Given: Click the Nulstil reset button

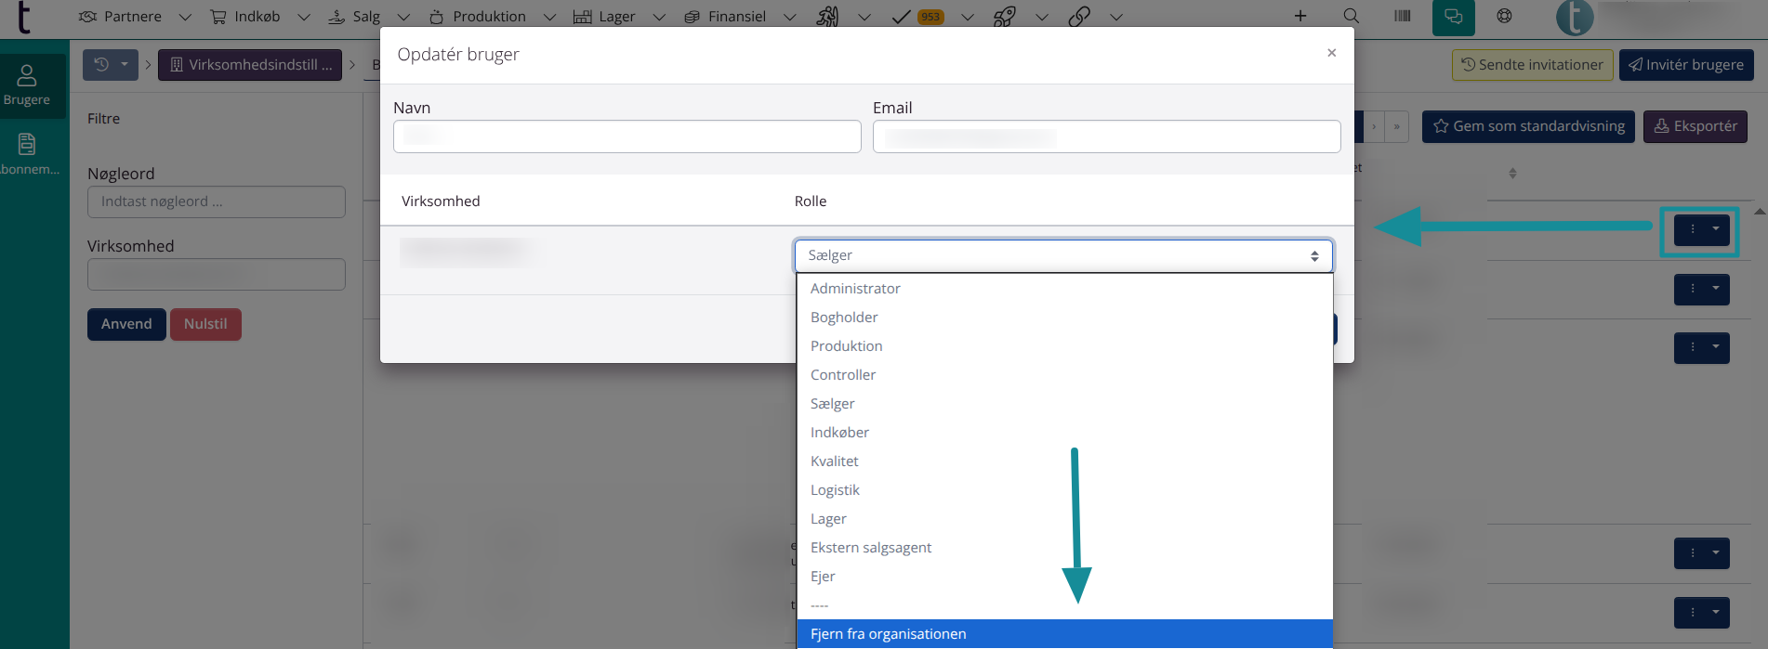Looking at the screenshot, I should coord(205,324).
